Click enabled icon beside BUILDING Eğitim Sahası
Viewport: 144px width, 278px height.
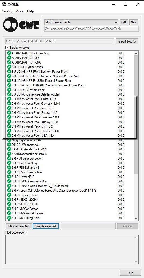point(9,67)
